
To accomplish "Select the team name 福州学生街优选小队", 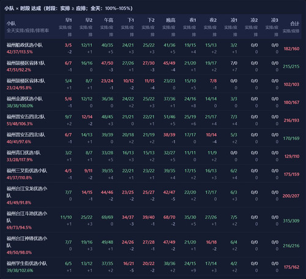I will click(x=27, y=264).
